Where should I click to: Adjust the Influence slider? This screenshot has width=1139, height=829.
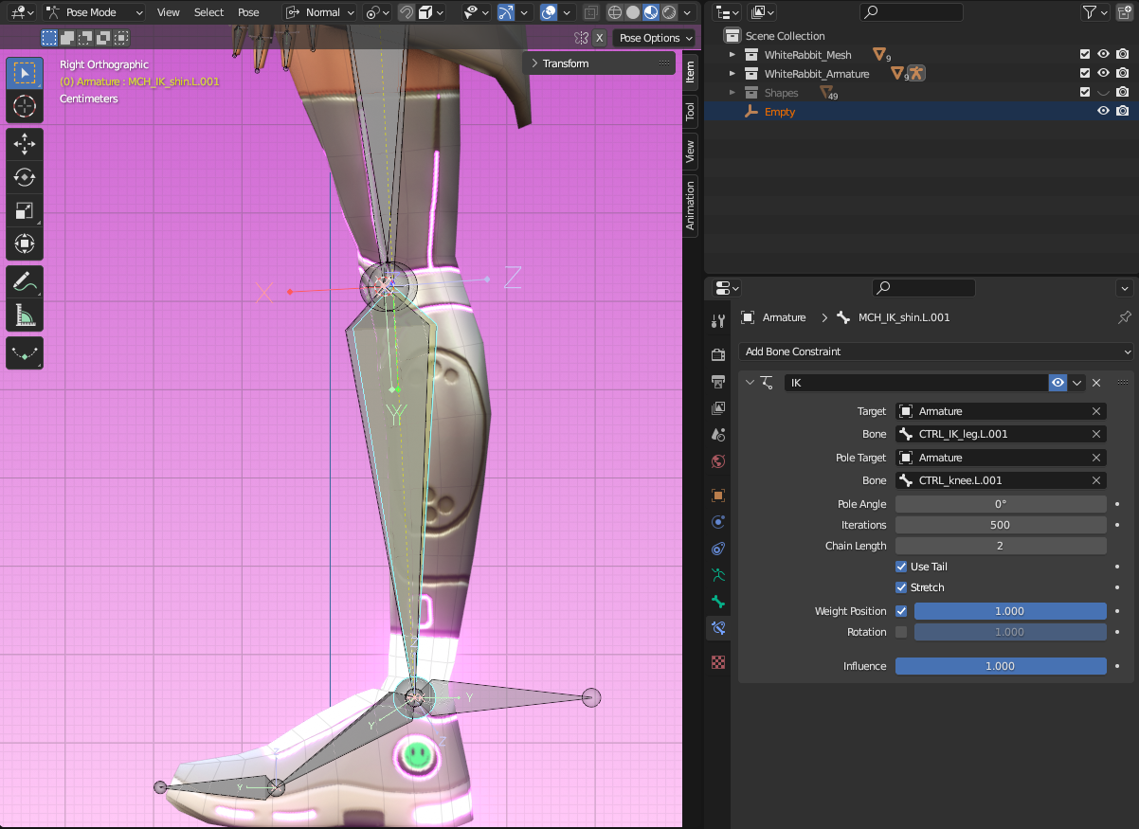[x=1000, y=666]
